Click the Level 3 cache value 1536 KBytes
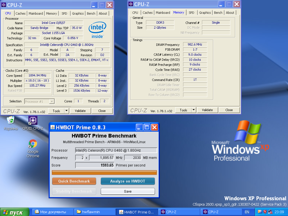Screen dimensions: 288x216 (82, 91)
